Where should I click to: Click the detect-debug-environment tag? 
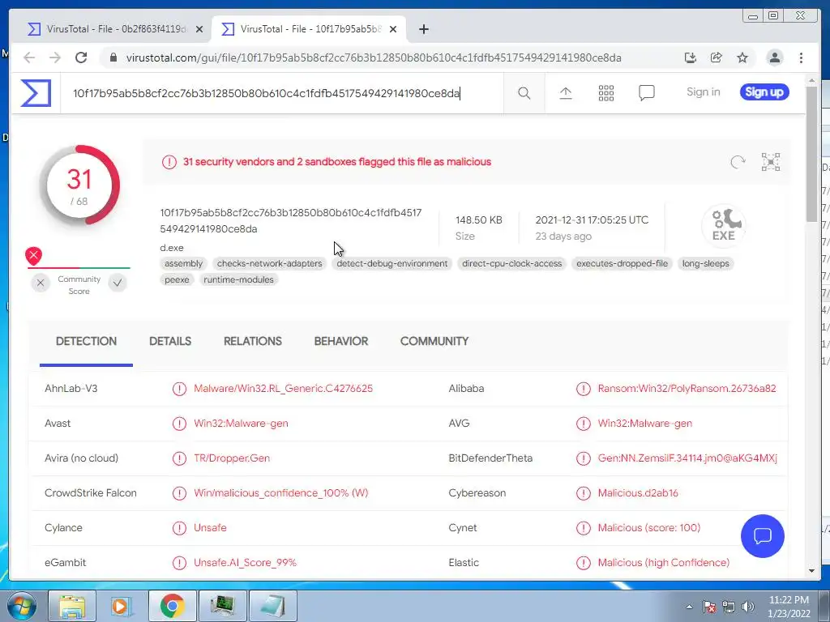(x=391, y=263)
